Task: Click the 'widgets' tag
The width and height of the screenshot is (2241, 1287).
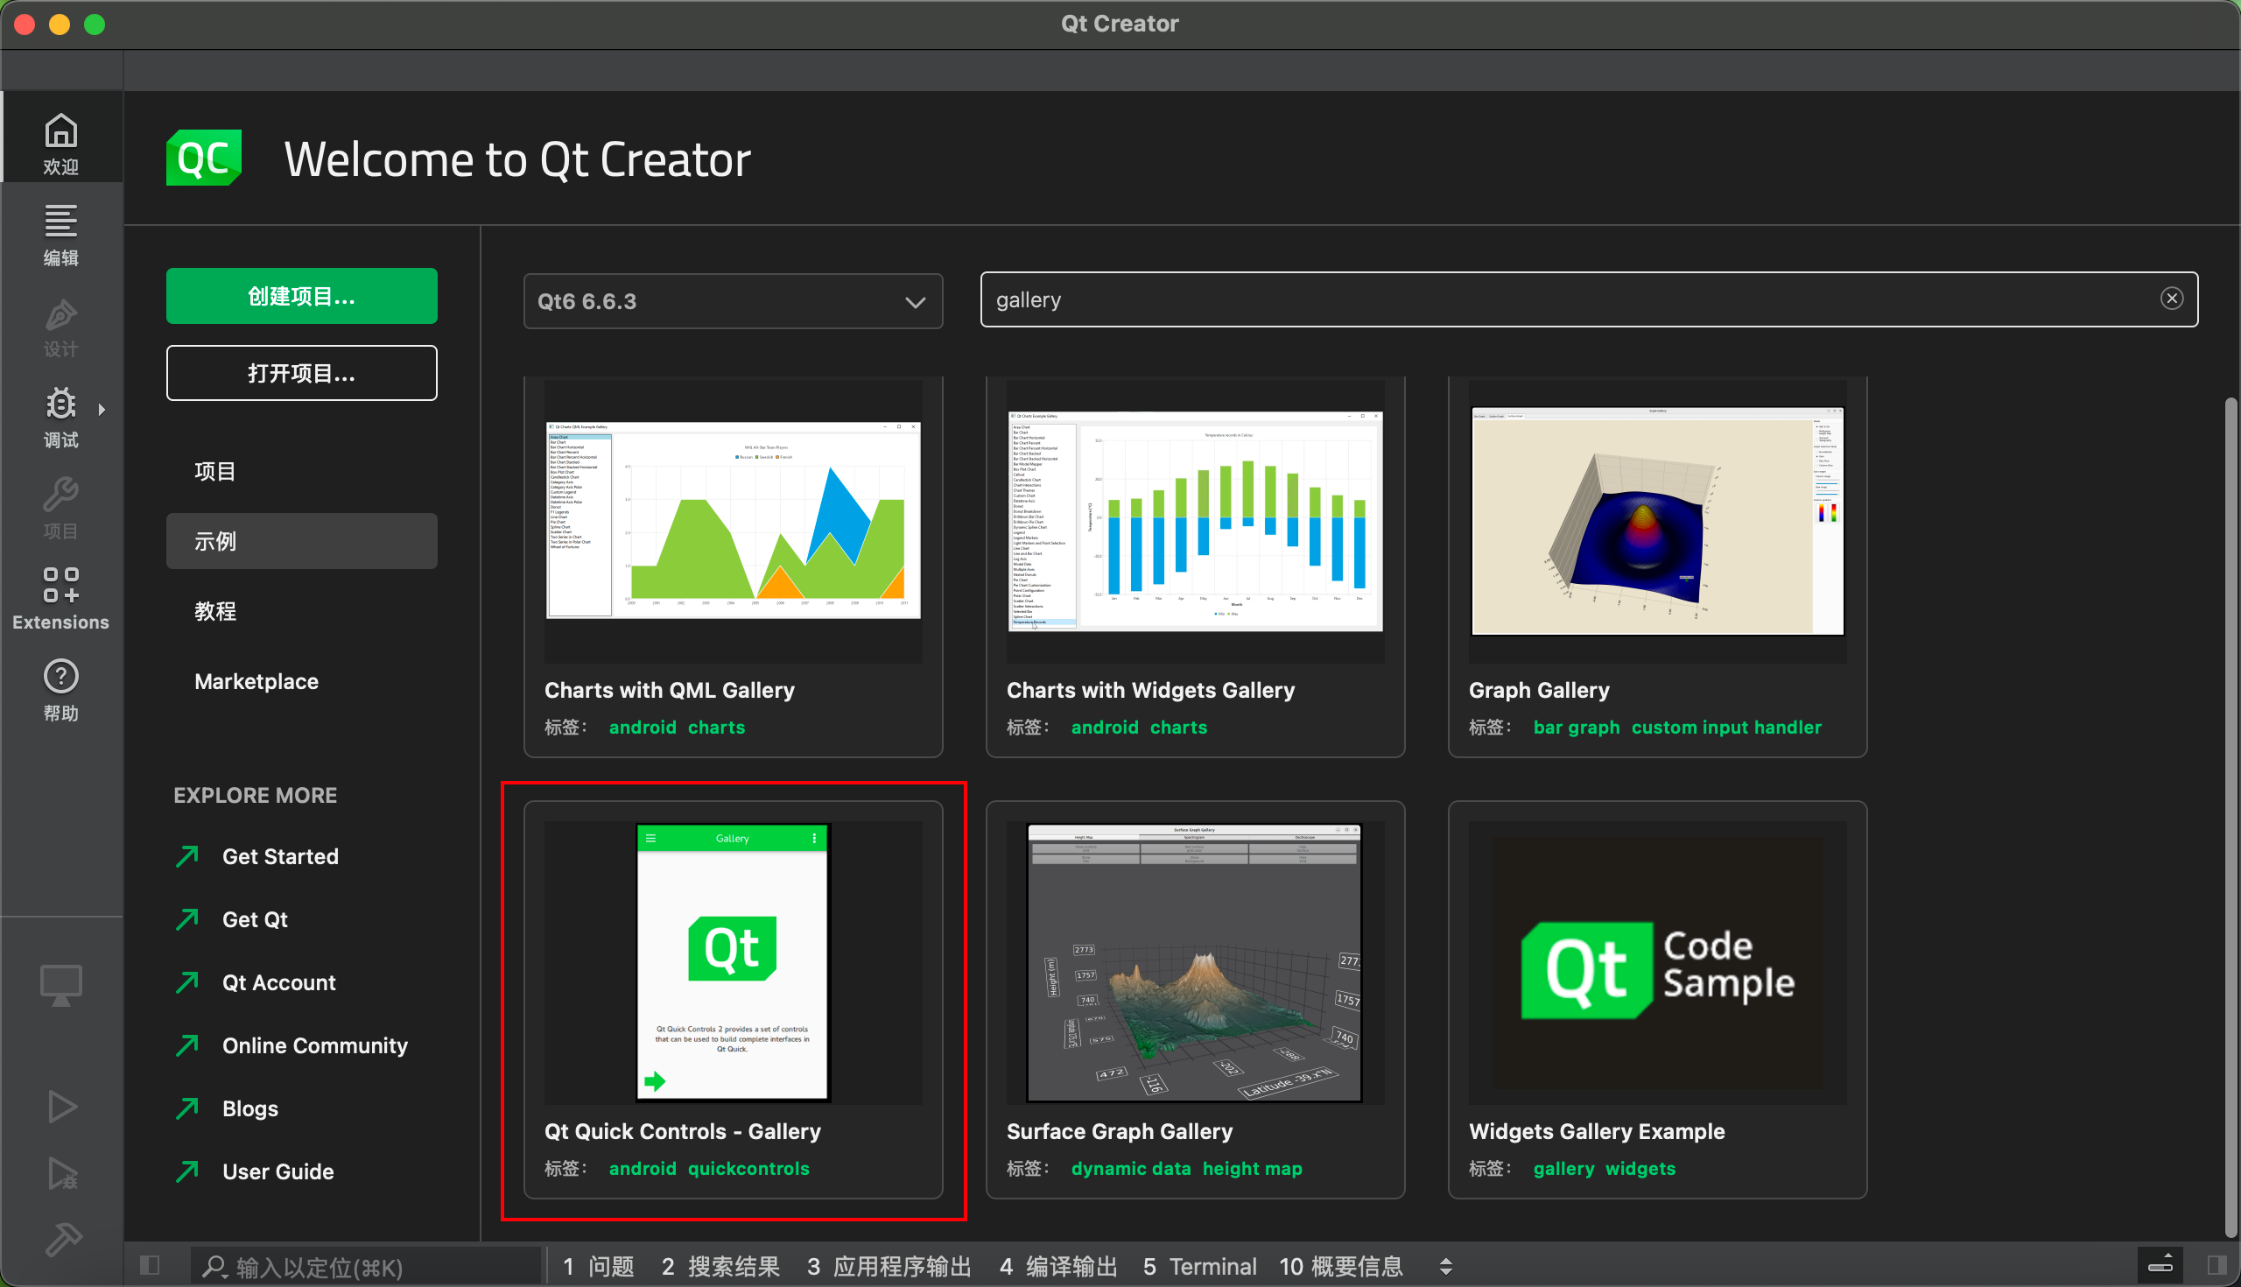Action: (x=1640, y=1169)
